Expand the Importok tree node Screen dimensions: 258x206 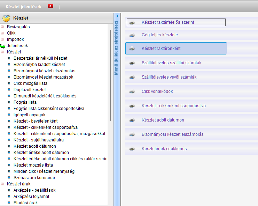3,39
